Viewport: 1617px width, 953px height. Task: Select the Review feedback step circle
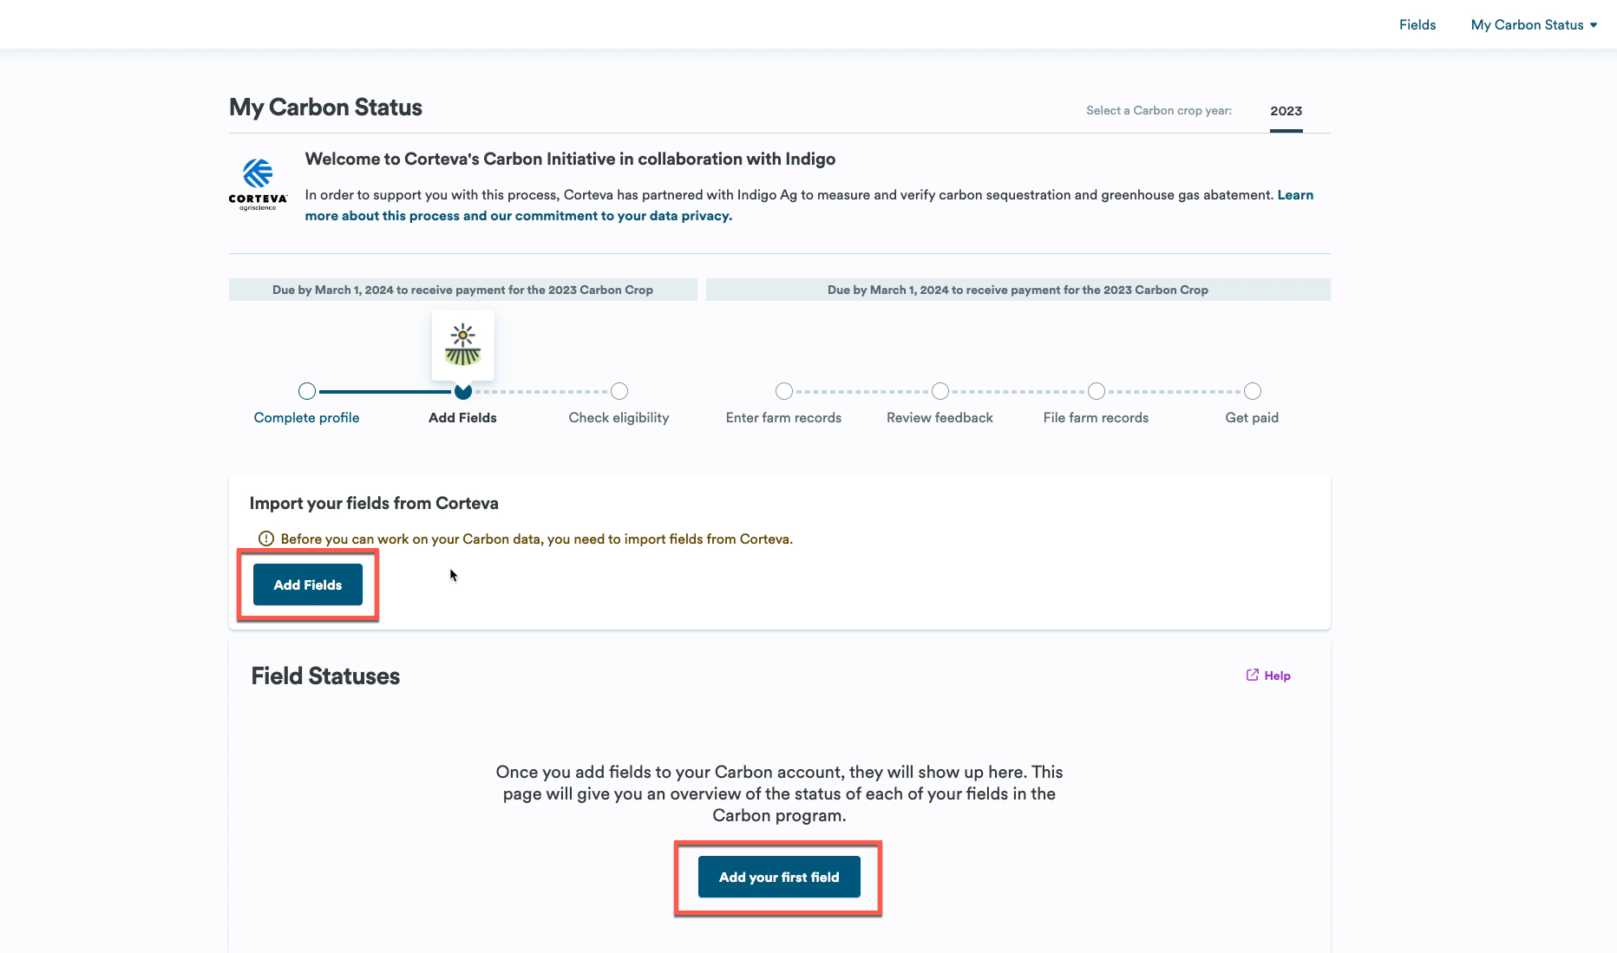point(939,391)
